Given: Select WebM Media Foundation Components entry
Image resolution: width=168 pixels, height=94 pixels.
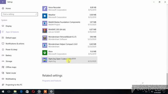Looking at the screenshot, I should 69,23.
